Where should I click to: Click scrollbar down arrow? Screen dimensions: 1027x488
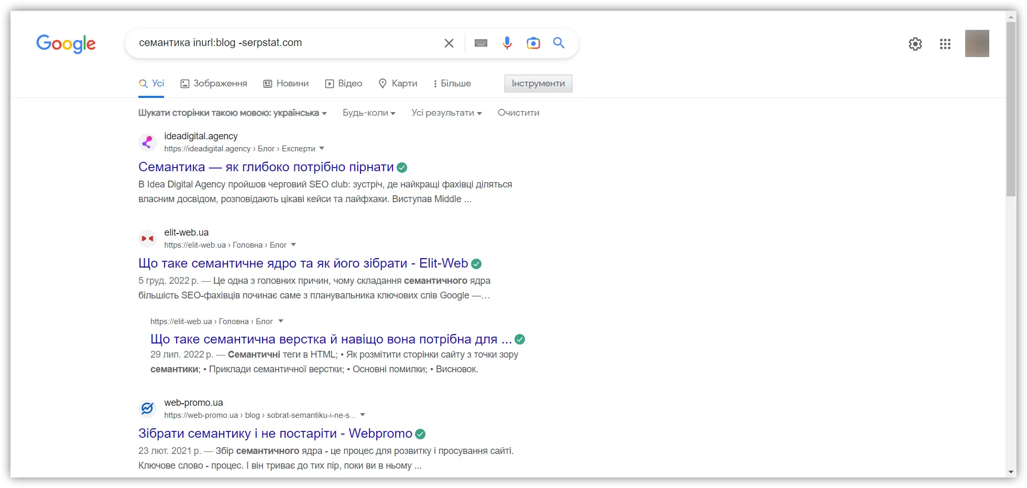[x=1011, y=472]
